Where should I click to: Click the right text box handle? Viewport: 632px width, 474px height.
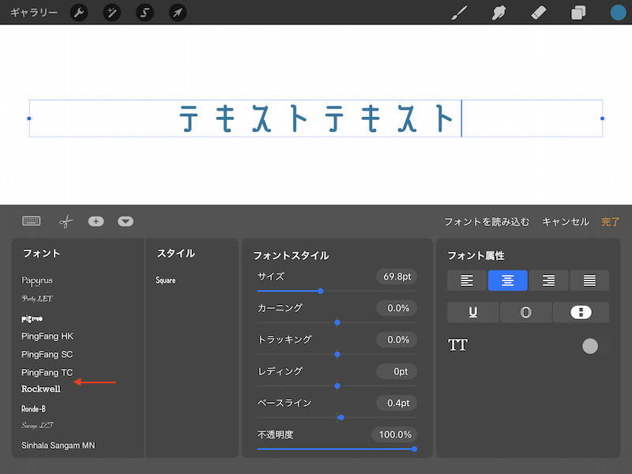click(602, 118)
